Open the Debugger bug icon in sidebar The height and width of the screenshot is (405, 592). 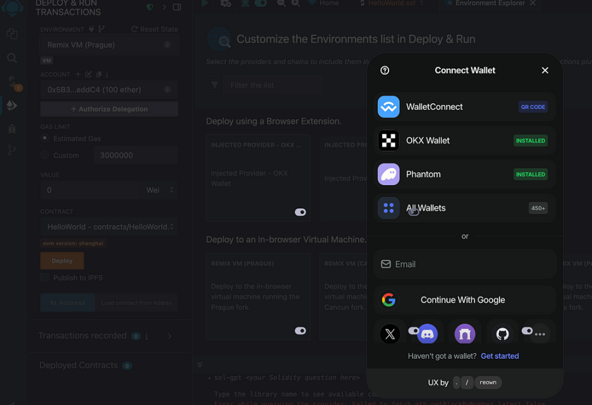coord(12,129)
